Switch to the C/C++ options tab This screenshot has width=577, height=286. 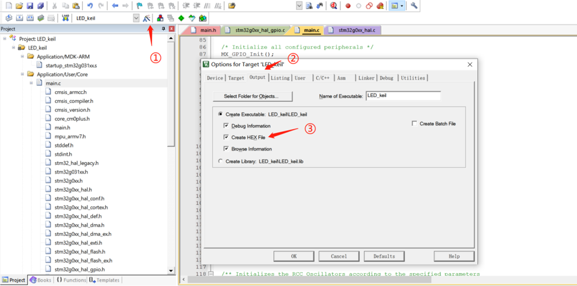[x=322, y=78]
